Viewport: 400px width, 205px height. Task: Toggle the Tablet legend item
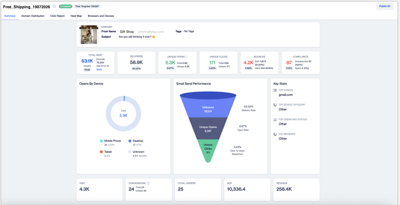click(106, 152)
